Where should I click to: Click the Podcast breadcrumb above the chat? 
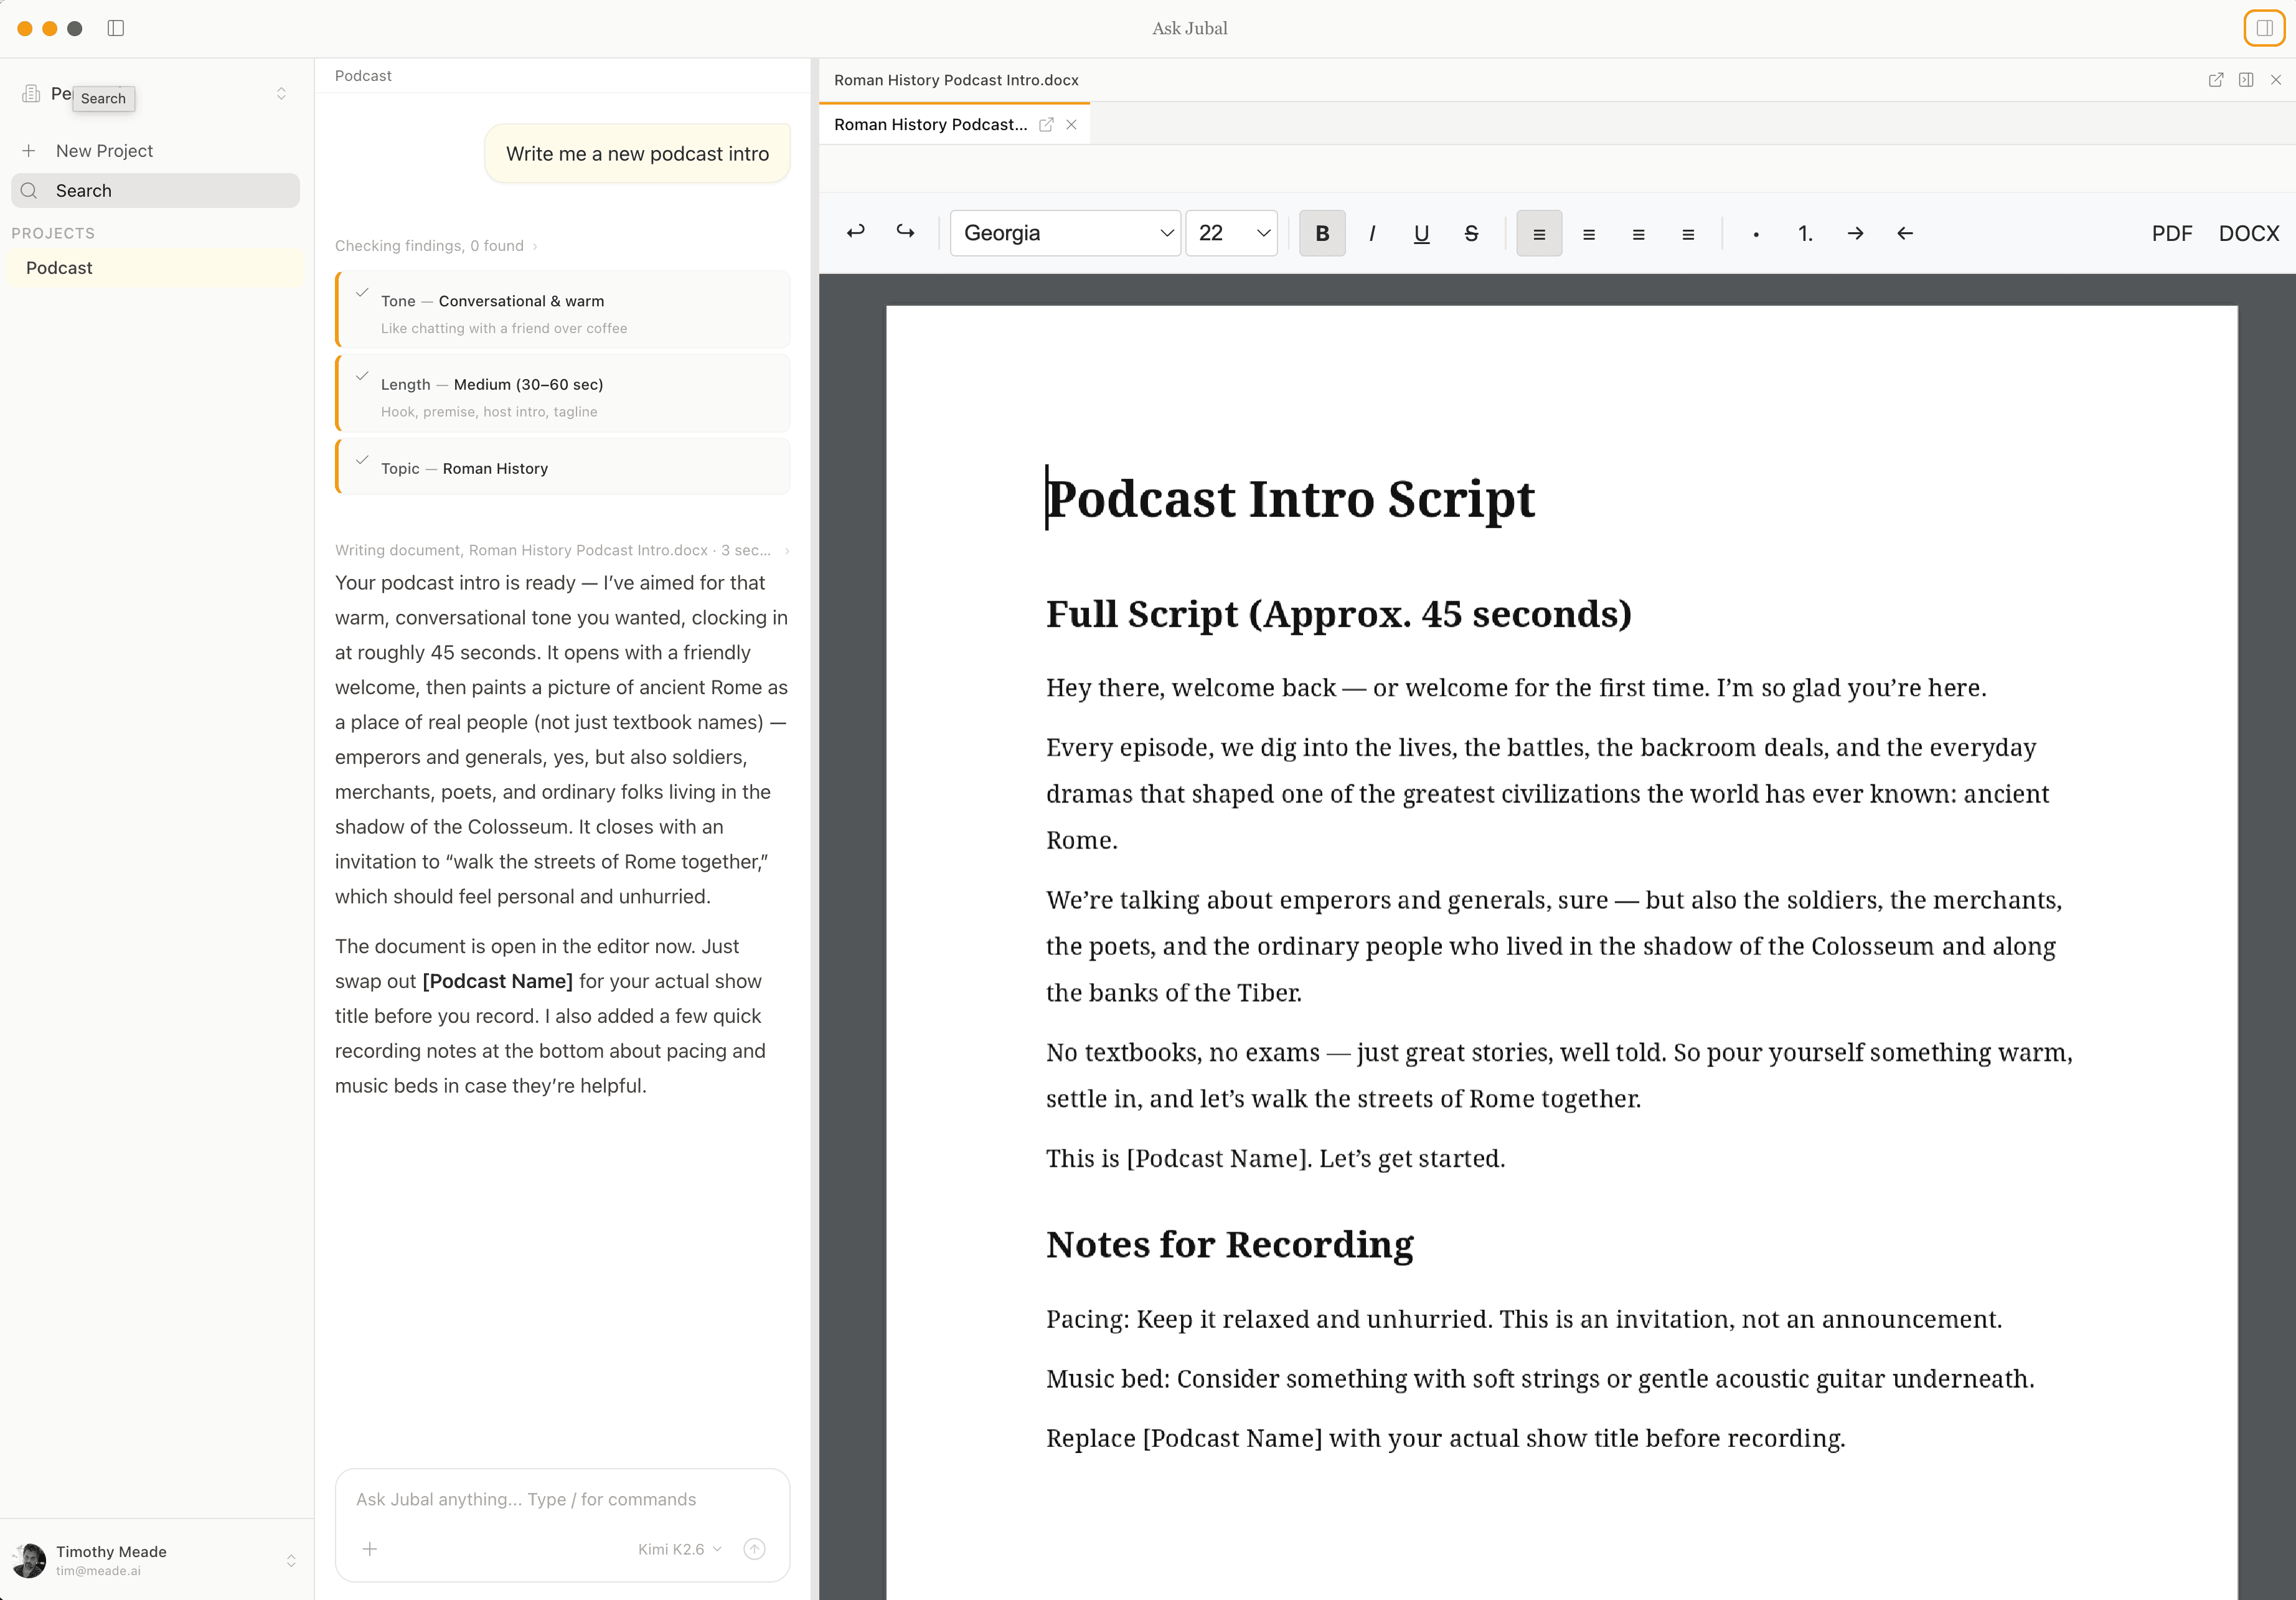363,76
